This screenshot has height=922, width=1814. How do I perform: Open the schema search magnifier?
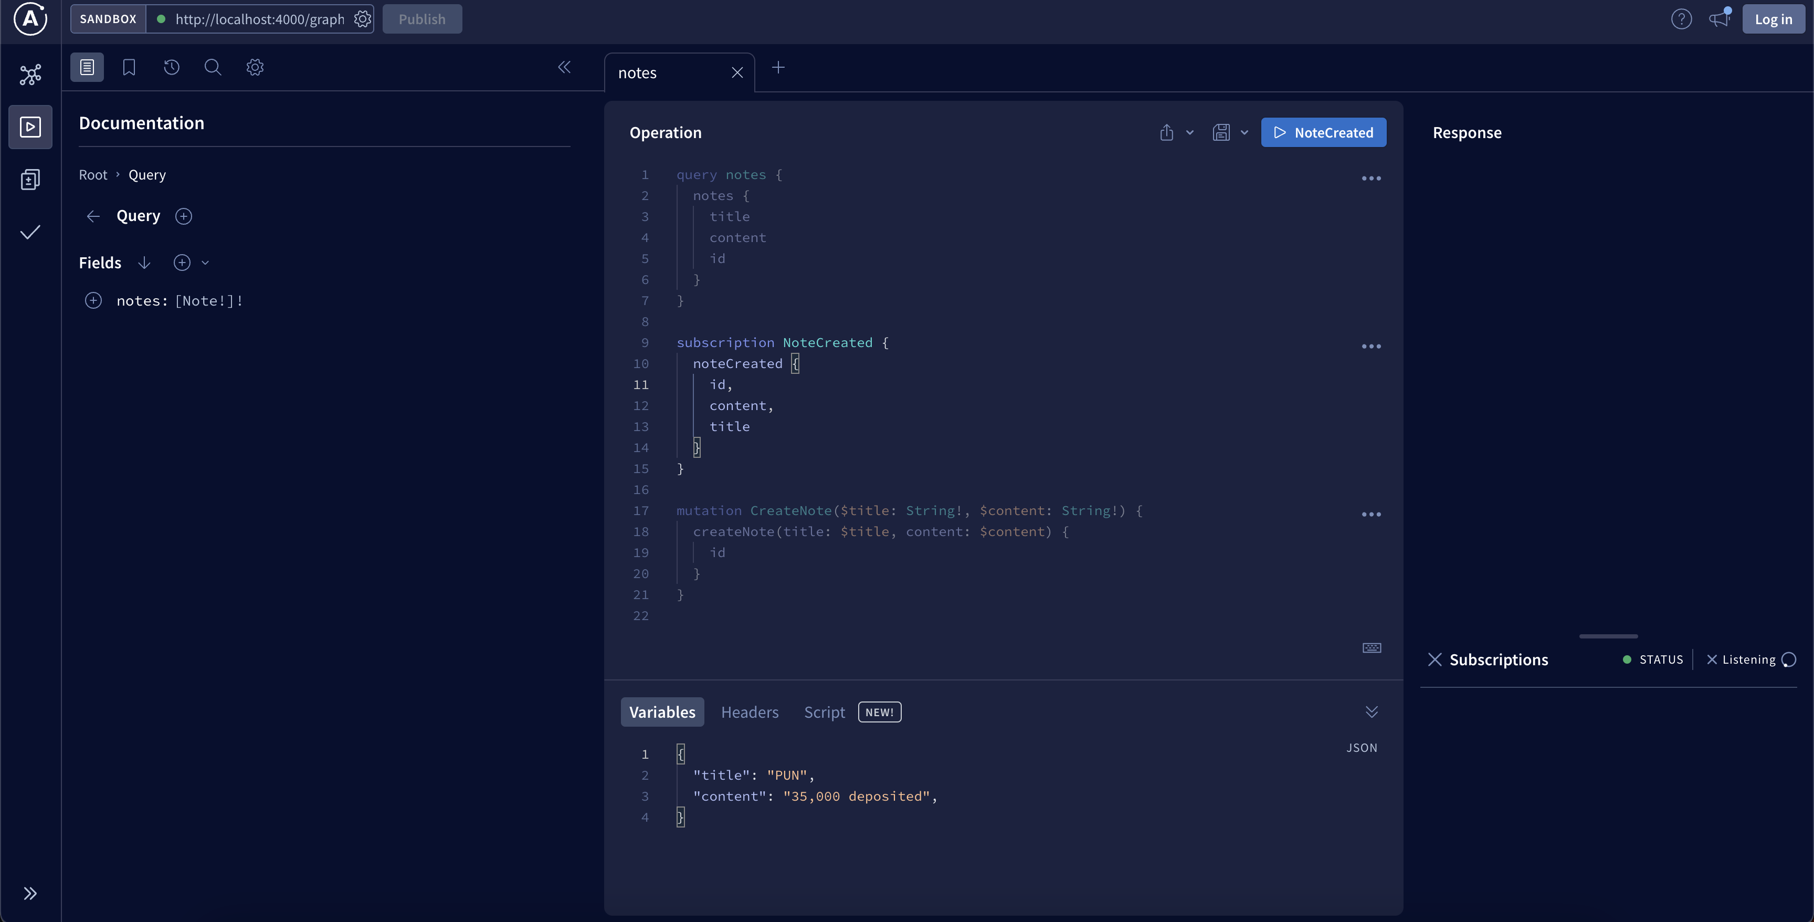coord(213,68)
